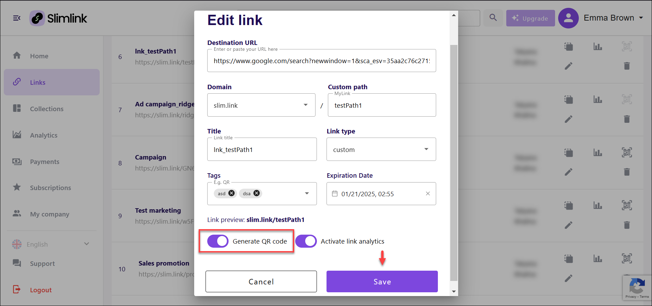The width and height of the screenshot is (652, 306).
Task: Toggle Activate link analytics switch
Action: tap(306, 241)
